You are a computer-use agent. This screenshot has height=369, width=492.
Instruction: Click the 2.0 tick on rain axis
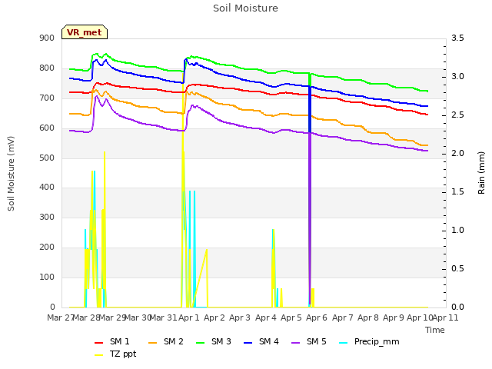pyautogui.click(x=457, y=154)
